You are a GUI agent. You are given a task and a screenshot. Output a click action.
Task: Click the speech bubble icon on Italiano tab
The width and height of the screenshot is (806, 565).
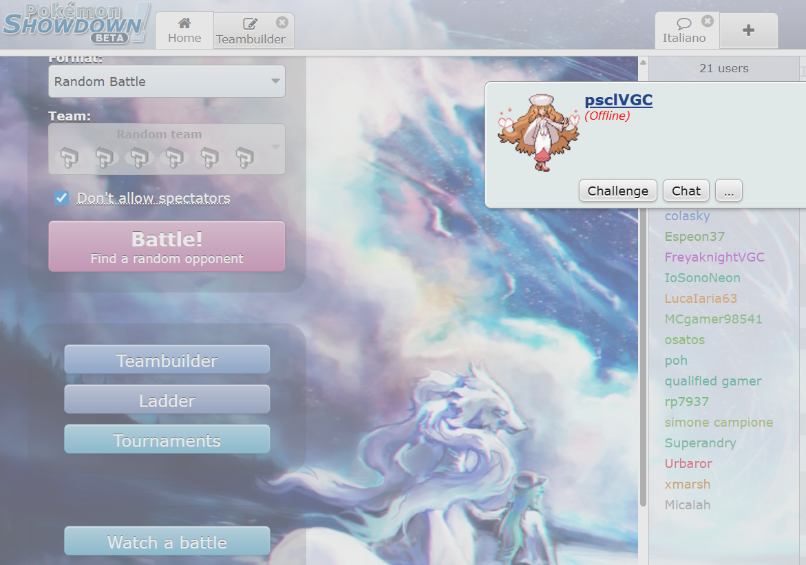tap(683, 23)
